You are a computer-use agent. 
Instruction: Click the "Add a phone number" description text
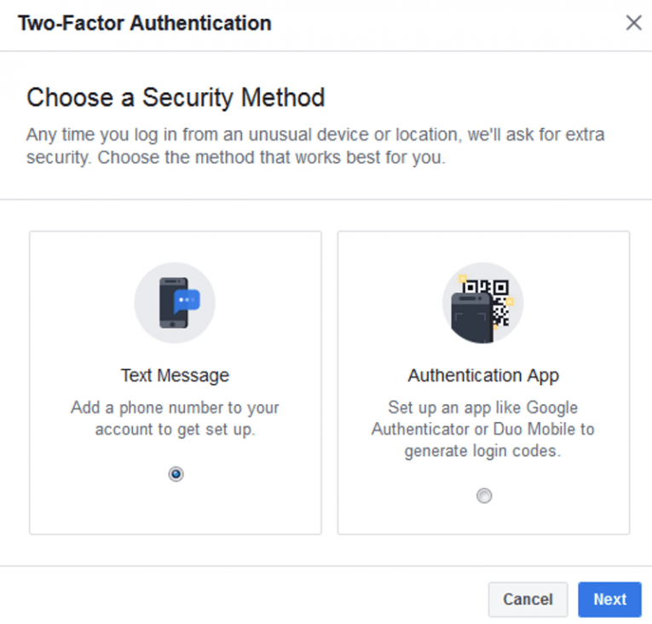[x=175, y=419]
